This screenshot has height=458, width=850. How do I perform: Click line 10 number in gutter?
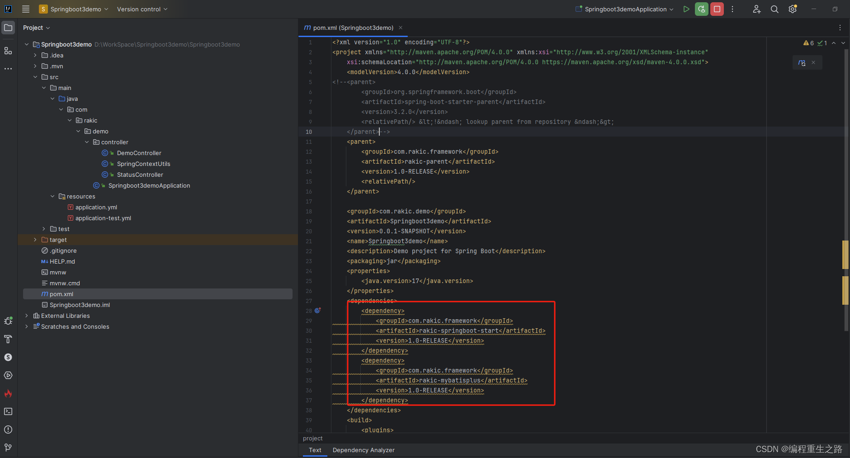coord(309,132)
